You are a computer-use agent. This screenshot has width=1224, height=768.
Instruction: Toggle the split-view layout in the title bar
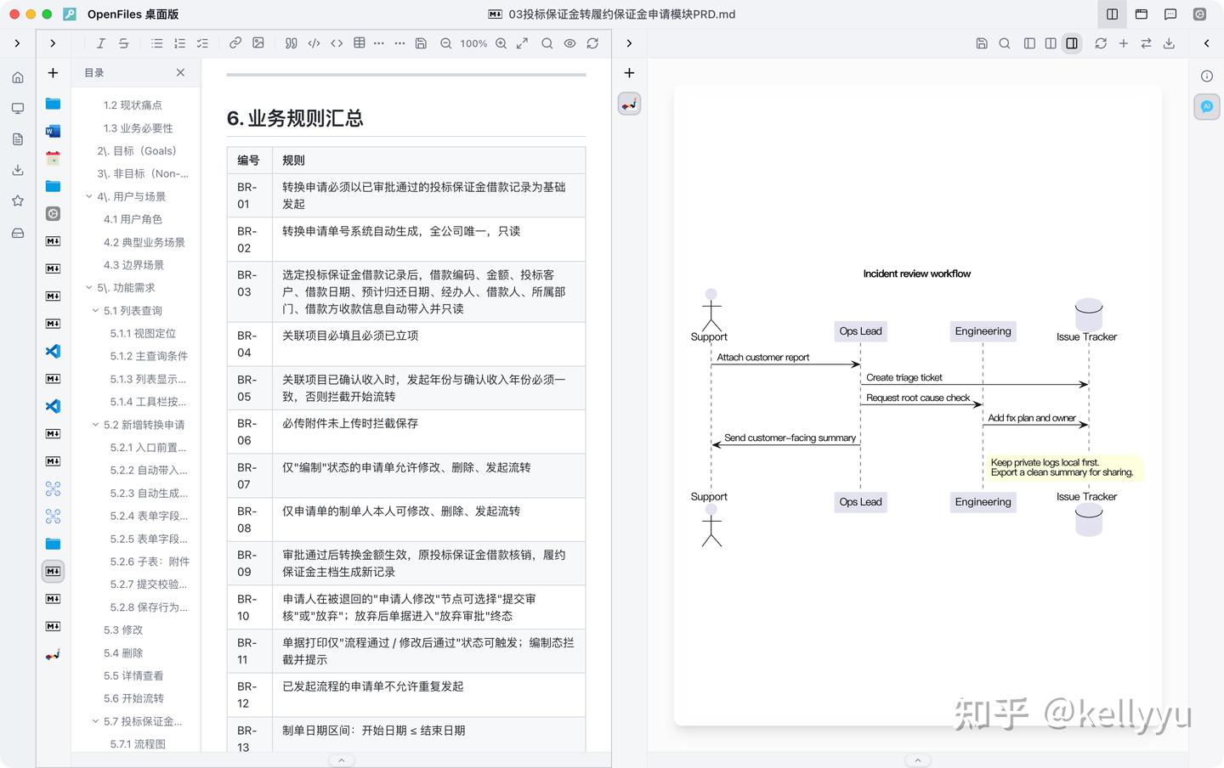(1112, 14)
